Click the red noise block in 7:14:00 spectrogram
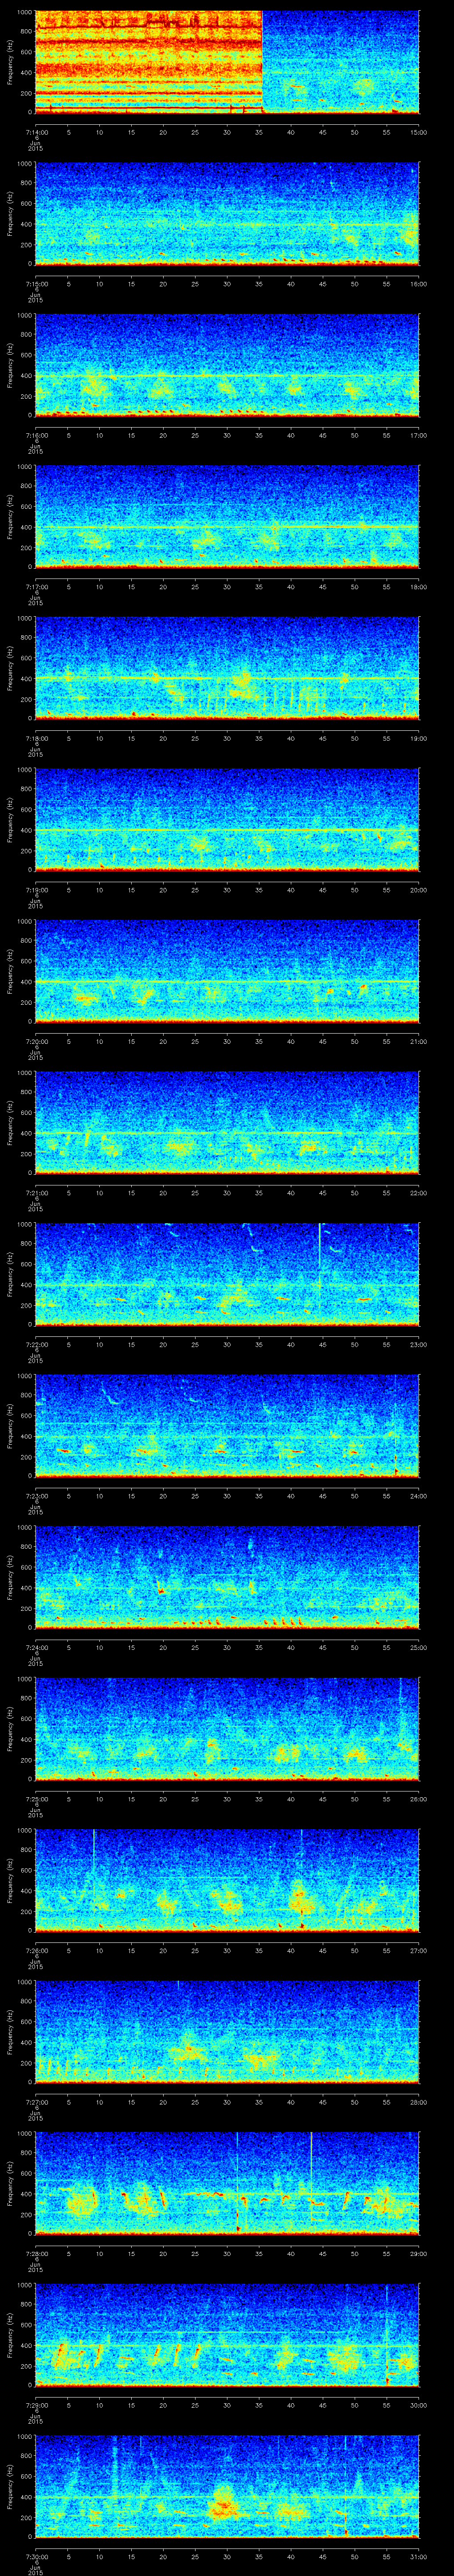Image resolution: width=454 pixels, height=2576 pixels. pyautogui.click(x=149, y=62)
